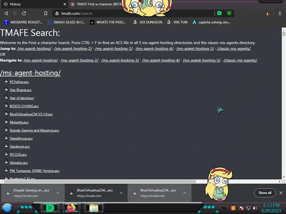Click the browser forward arrow
Viewport: 286px width, 214px height.
point(15,13)
